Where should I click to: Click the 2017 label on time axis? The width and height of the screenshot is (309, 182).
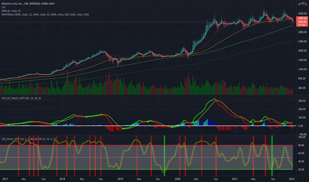(x=5, y=179)
